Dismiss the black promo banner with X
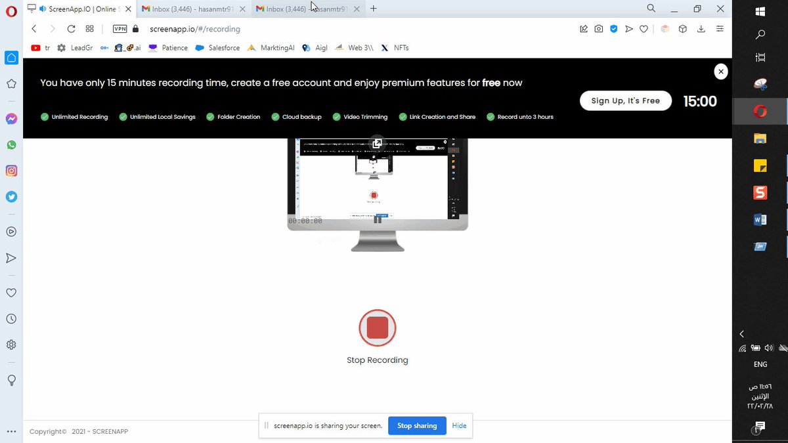Image resolution: width=788 pixels, height=443 pixels. pos(720,72)
